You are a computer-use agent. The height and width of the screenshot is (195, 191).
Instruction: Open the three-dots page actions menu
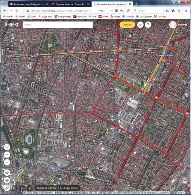pos(111,11)
